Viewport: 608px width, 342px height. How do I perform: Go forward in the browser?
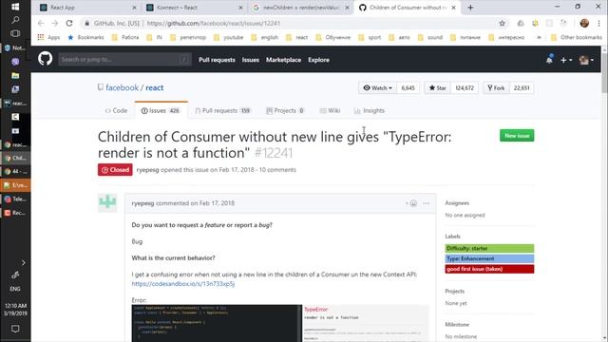tap(55, 23)
